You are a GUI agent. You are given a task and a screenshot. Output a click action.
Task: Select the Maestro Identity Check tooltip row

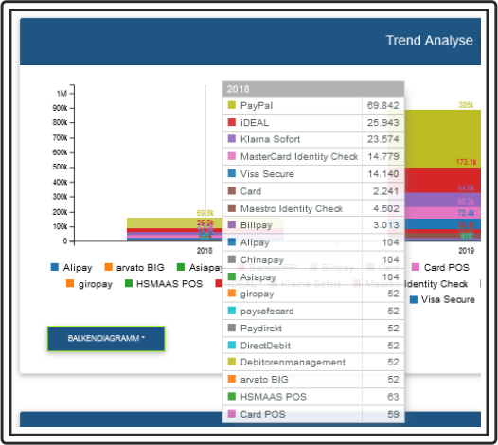coord(313,208)
